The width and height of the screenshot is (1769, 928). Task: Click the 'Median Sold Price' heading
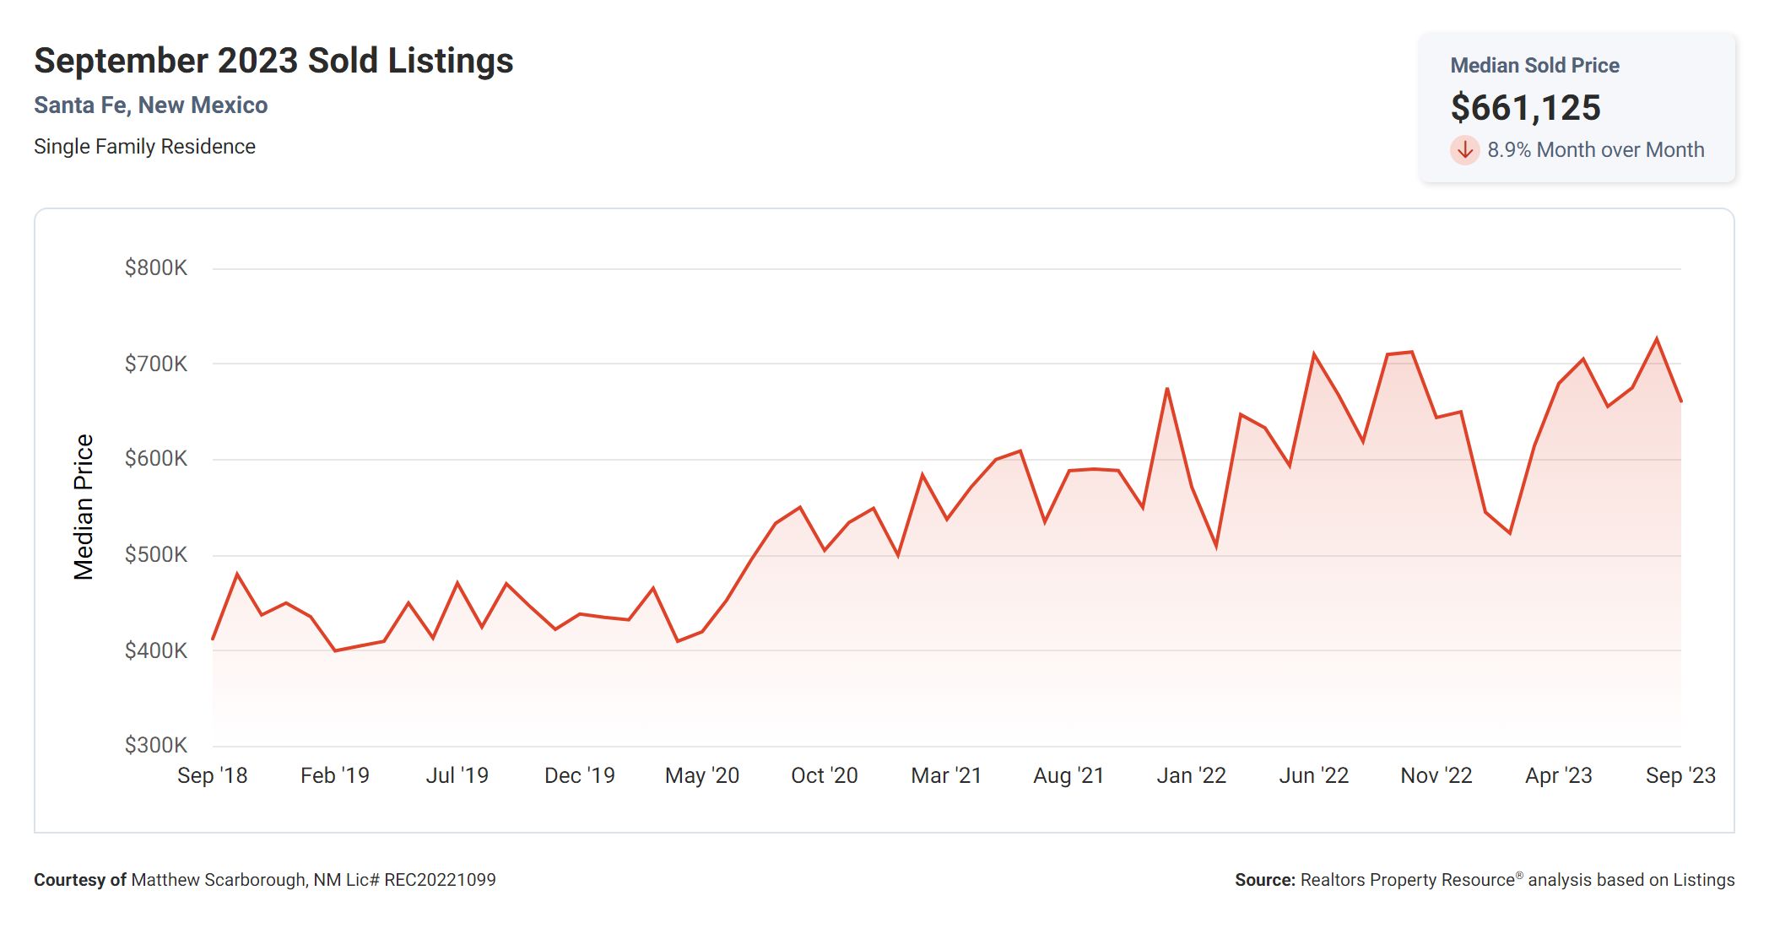click(x=1534, y=66)
